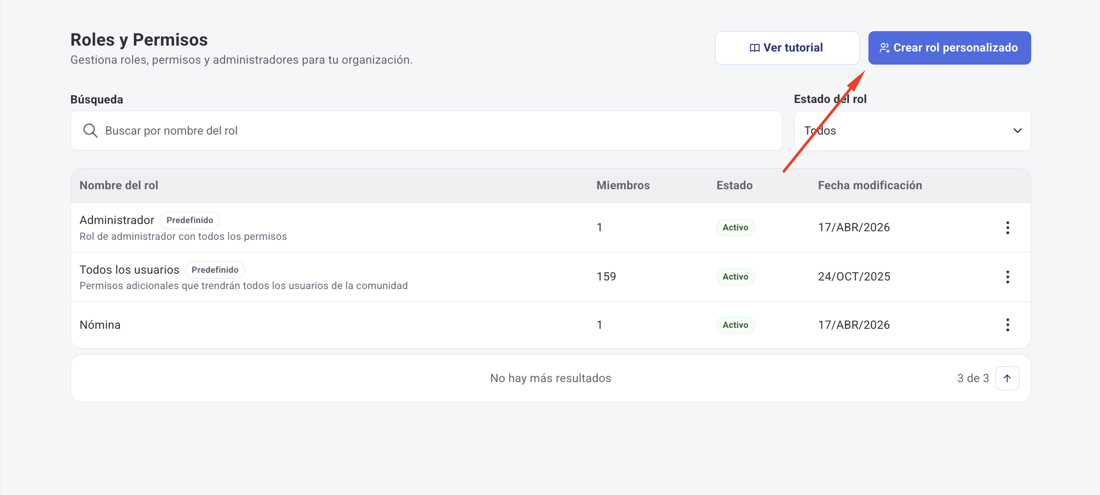Click the Activo status badge on the Nómina row
The height and width of the screenshot is (495, 1100).
click(735, 324)
